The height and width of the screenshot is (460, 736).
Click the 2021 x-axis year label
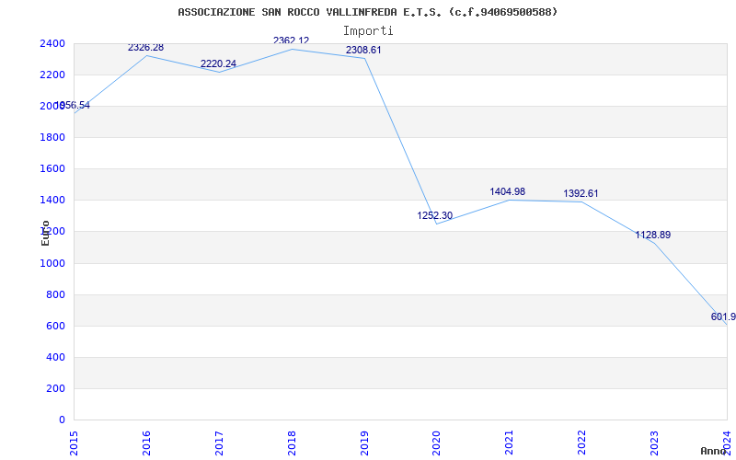[510, 443]
